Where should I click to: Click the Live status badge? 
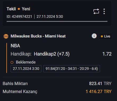click(105, 36)
